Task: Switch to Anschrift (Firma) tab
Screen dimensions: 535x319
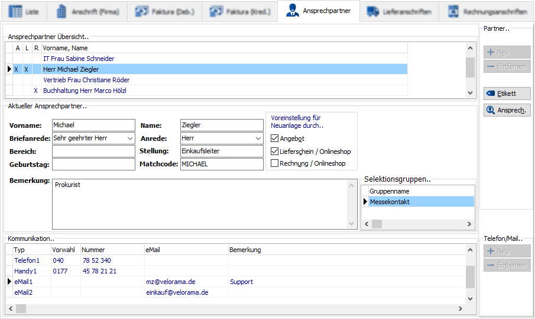Action: (x=87, y=12)
